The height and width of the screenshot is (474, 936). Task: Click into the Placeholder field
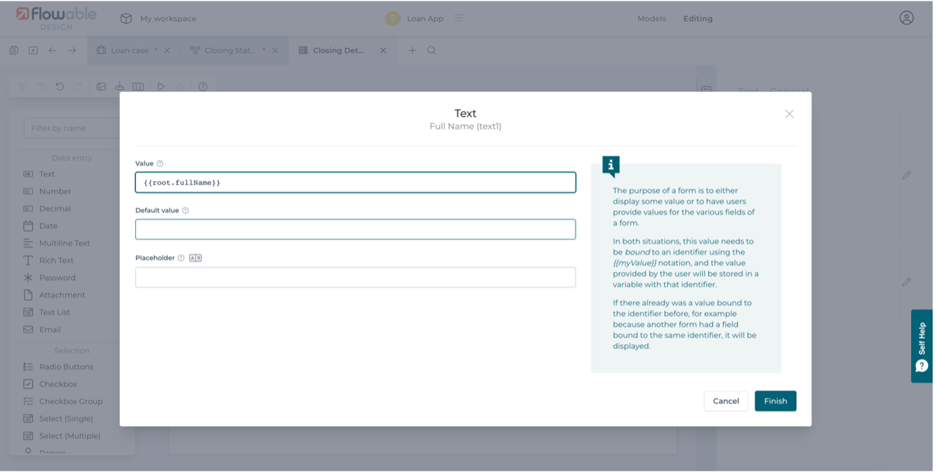(x=355, y=278)
